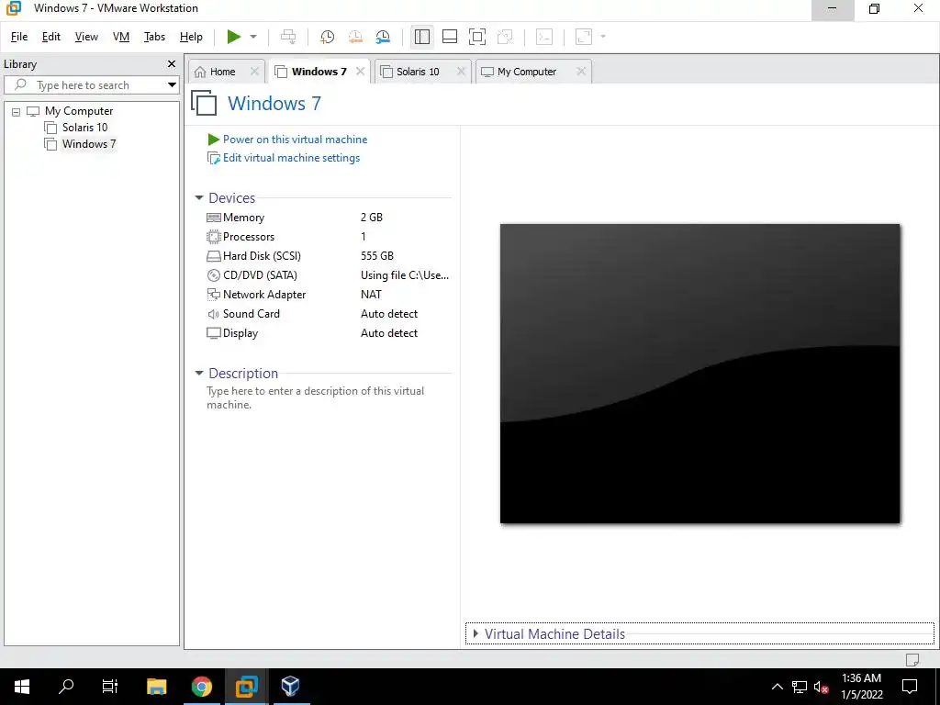Image resolution: width=940 pixels, height=705 pixels.
Task: Close the Solaris 10 tab
Action: 461,72
